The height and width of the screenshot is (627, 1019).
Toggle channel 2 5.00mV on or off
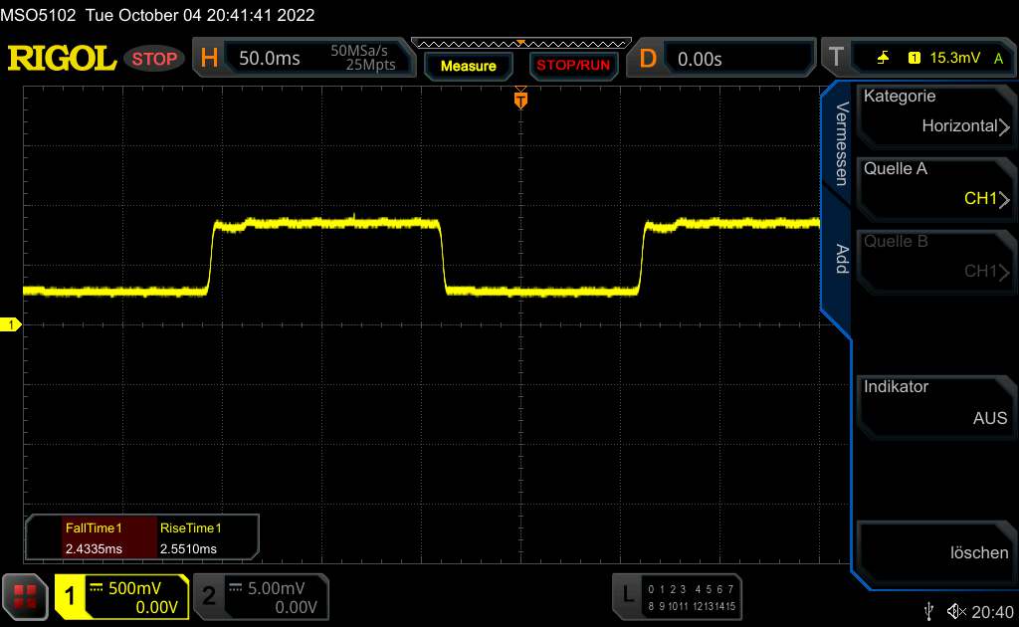coord(259,596)
